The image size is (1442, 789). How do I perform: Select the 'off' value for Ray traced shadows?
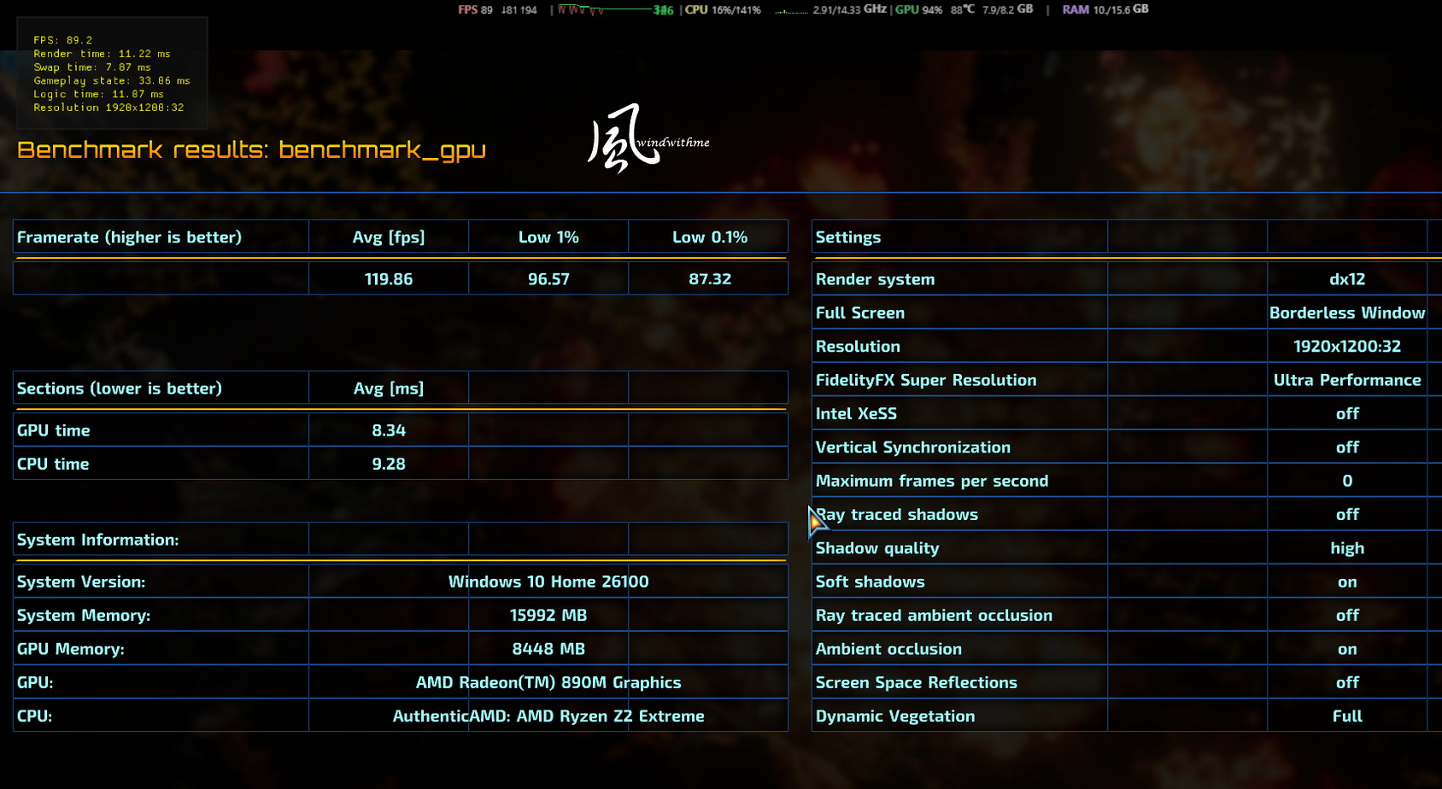tap(1347, 514)
